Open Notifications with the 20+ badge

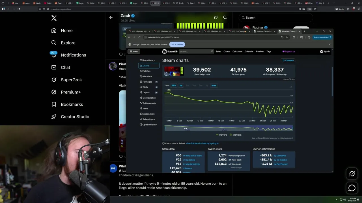tap(68, 55)
